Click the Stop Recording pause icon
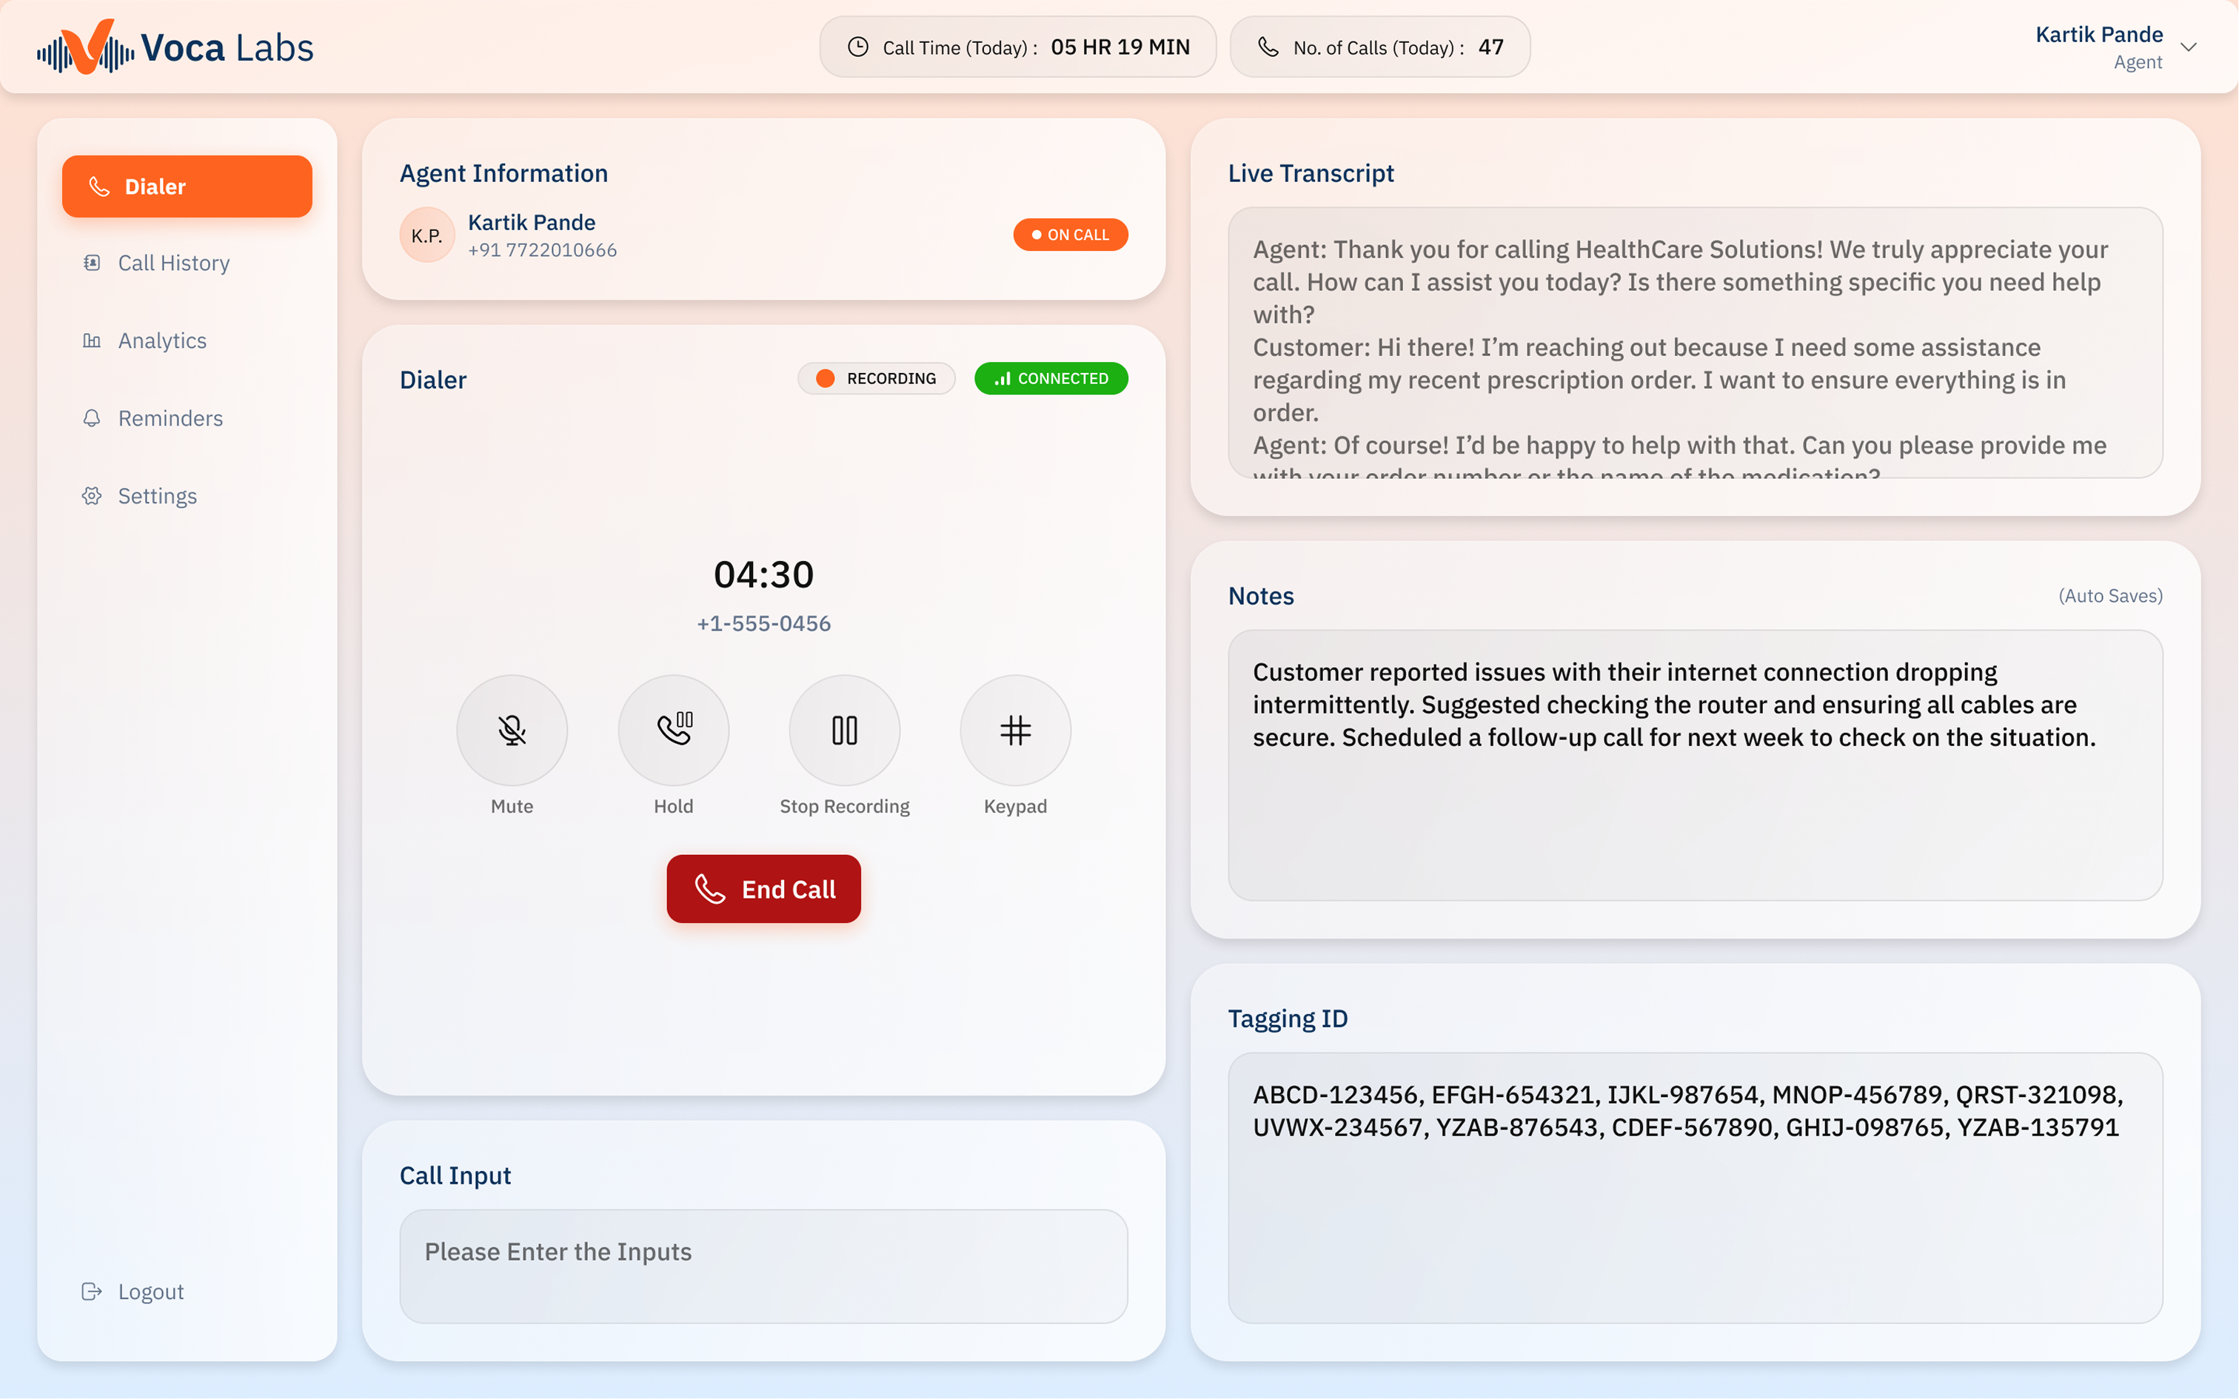Viewport: 2239px width, 1399px height. [x=844, y=730]
